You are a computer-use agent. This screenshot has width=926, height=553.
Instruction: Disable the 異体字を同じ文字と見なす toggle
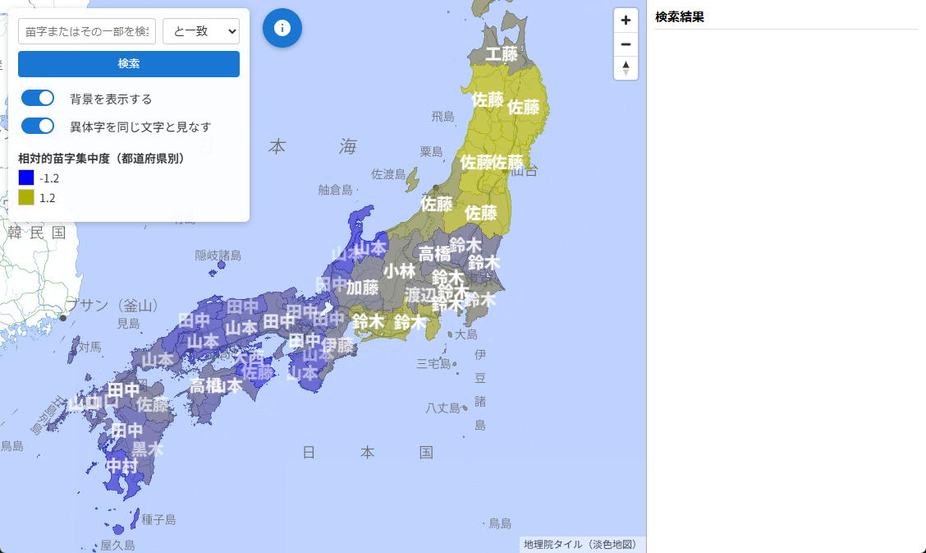[37, 127]
